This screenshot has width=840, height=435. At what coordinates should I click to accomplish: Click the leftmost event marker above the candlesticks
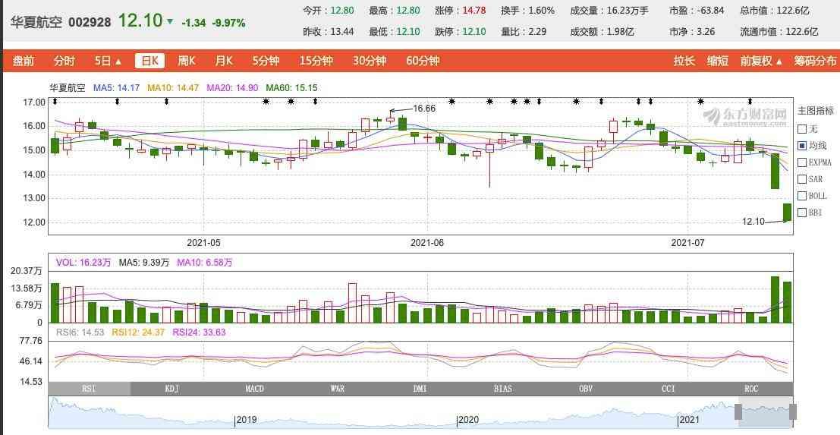coord(54,101)
